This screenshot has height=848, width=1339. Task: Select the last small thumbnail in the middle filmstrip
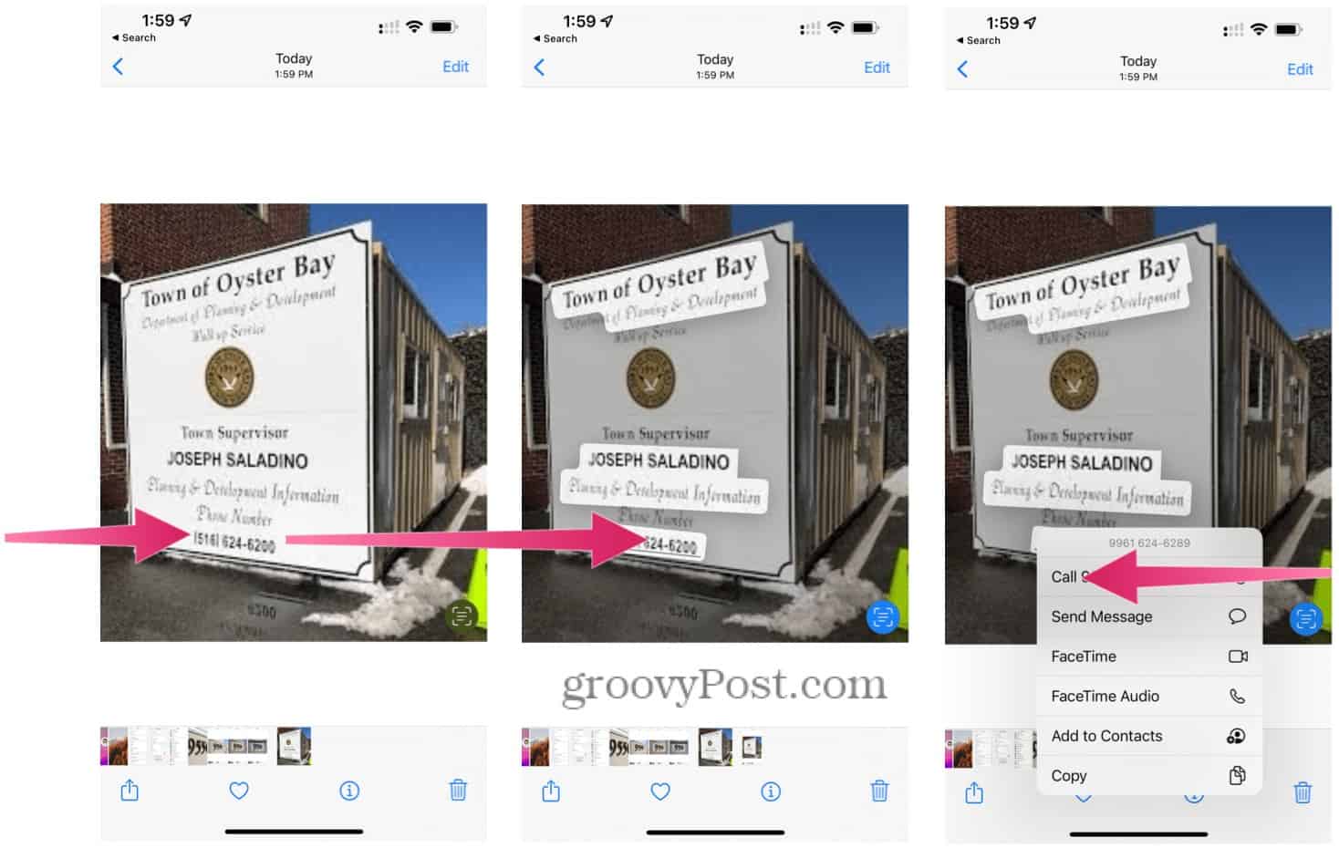751,748
